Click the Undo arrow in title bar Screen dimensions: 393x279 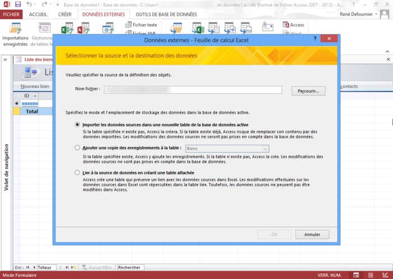pyautogui.click(x=29, y=4)
